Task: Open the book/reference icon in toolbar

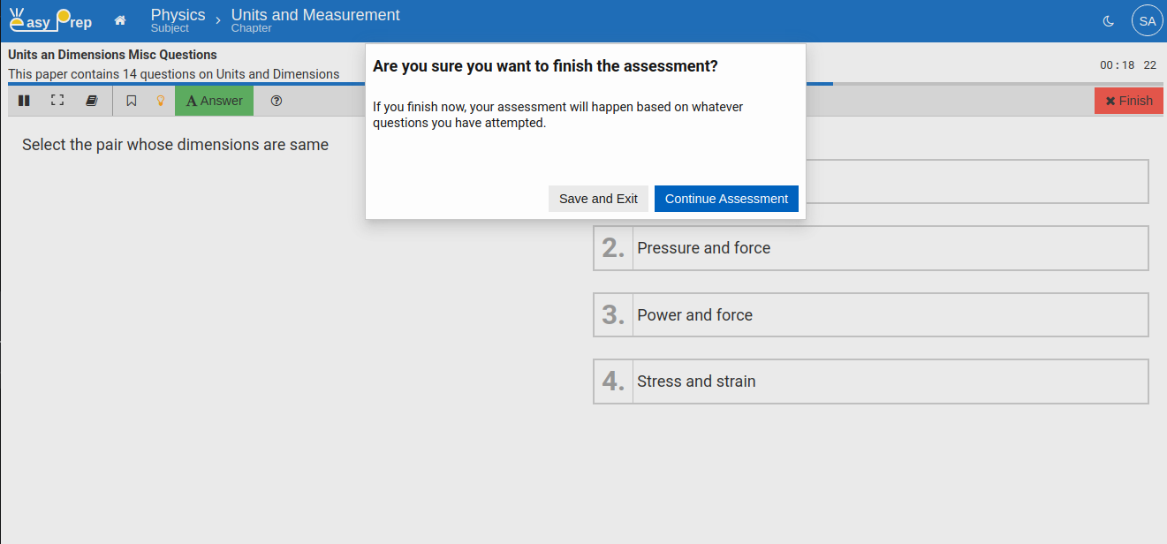Action: 91,100
